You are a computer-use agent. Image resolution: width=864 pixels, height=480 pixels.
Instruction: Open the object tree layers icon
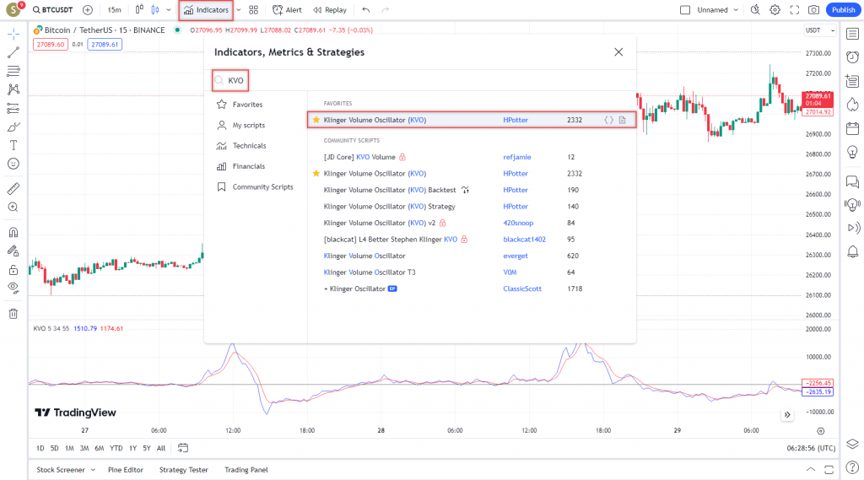click(852, 444)
